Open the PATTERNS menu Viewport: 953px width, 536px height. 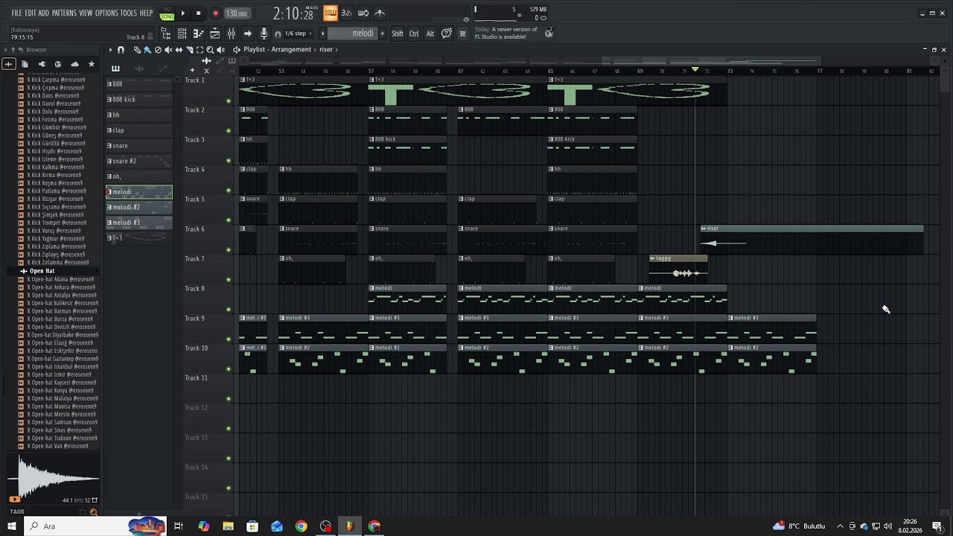point(64,13)
